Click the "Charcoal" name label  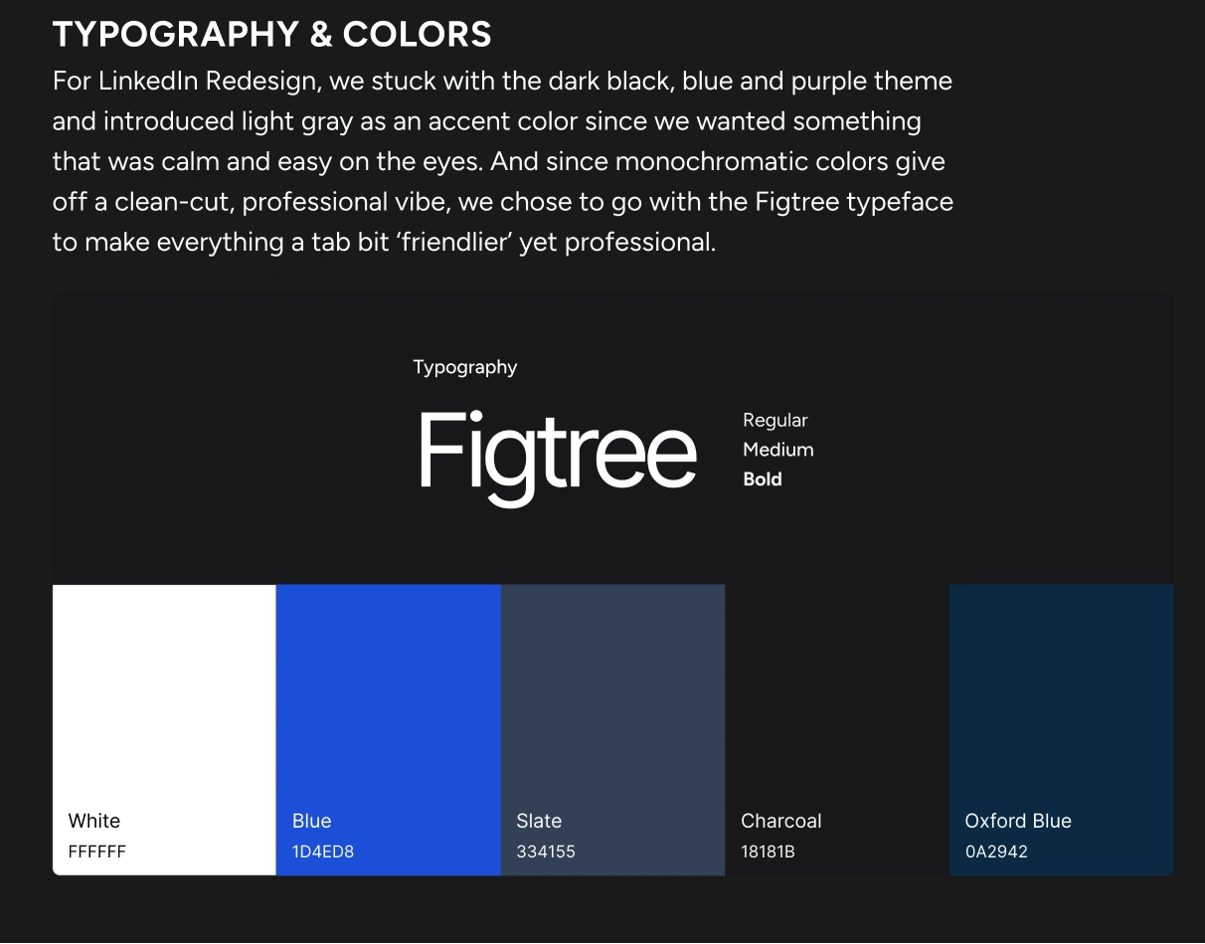(x=781, y=821)
